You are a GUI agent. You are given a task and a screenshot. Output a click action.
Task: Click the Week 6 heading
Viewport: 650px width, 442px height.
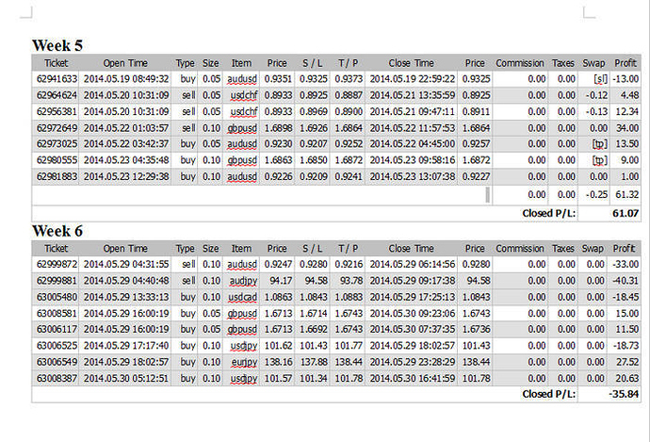pyautogui.click(x=57, y=231)
